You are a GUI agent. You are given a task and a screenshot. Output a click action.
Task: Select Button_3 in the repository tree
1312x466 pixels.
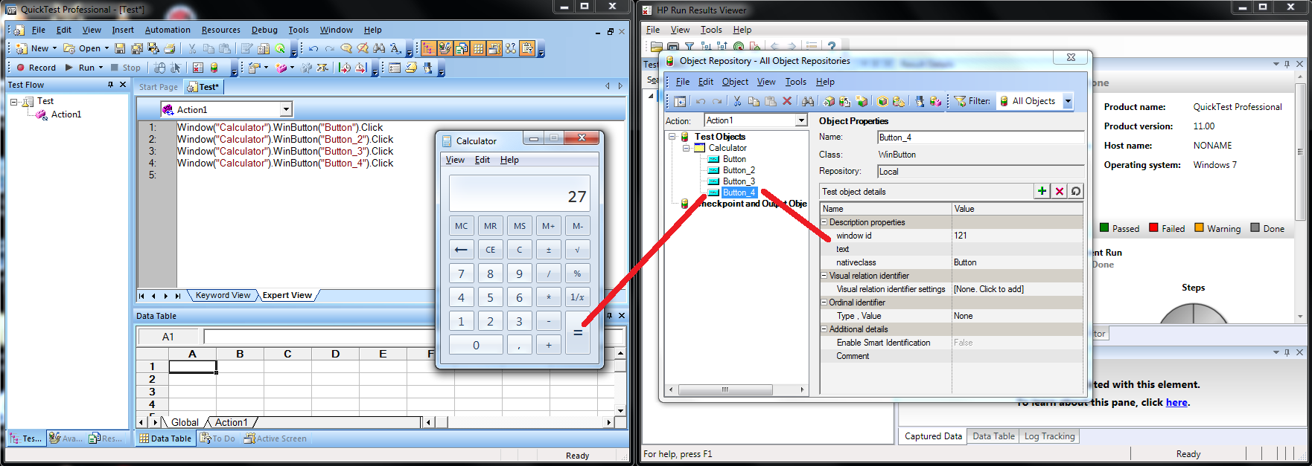tap(739, 181)
